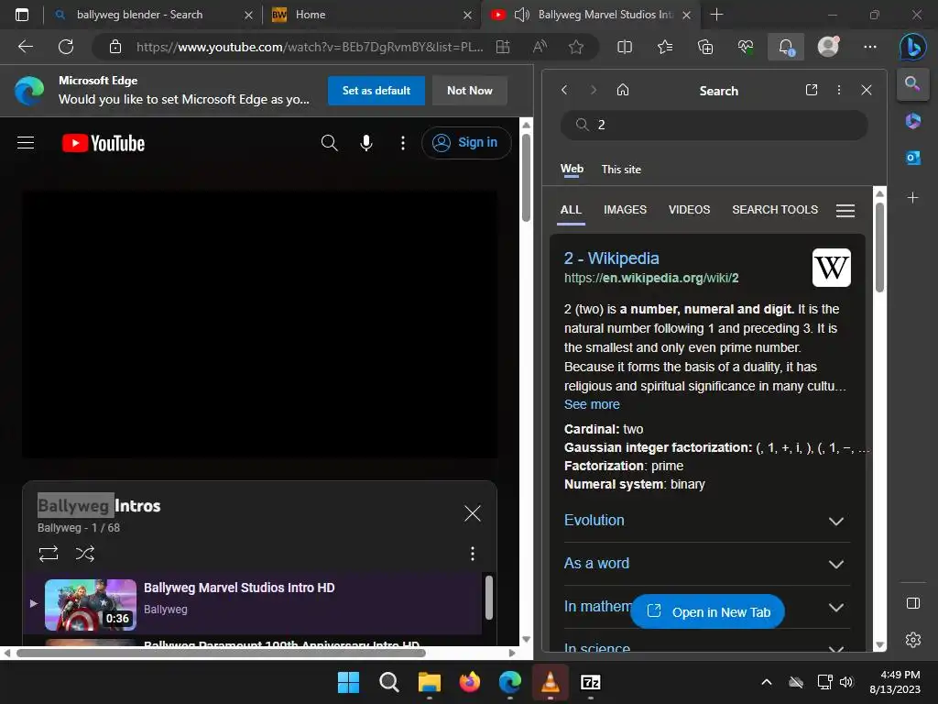Select the Web search tab
938x704 pixels.
[572, 169]
